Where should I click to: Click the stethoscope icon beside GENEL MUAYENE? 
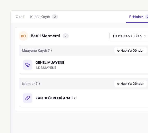point(28,65)
